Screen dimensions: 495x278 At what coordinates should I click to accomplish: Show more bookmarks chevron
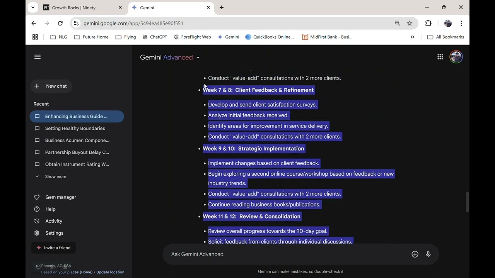412,37
